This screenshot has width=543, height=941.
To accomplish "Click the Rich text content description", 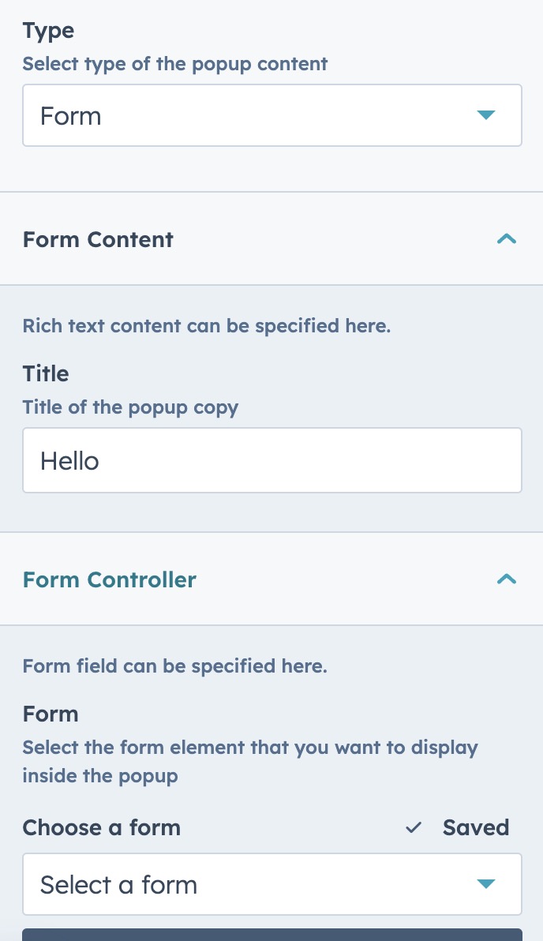I will [207, 326].
